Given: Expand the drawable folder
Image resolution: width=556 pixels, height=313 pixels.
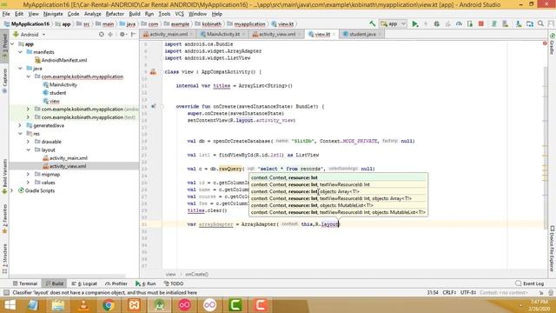Looking at the screenshot, I should pyautogui.click(x=28, y=142).
